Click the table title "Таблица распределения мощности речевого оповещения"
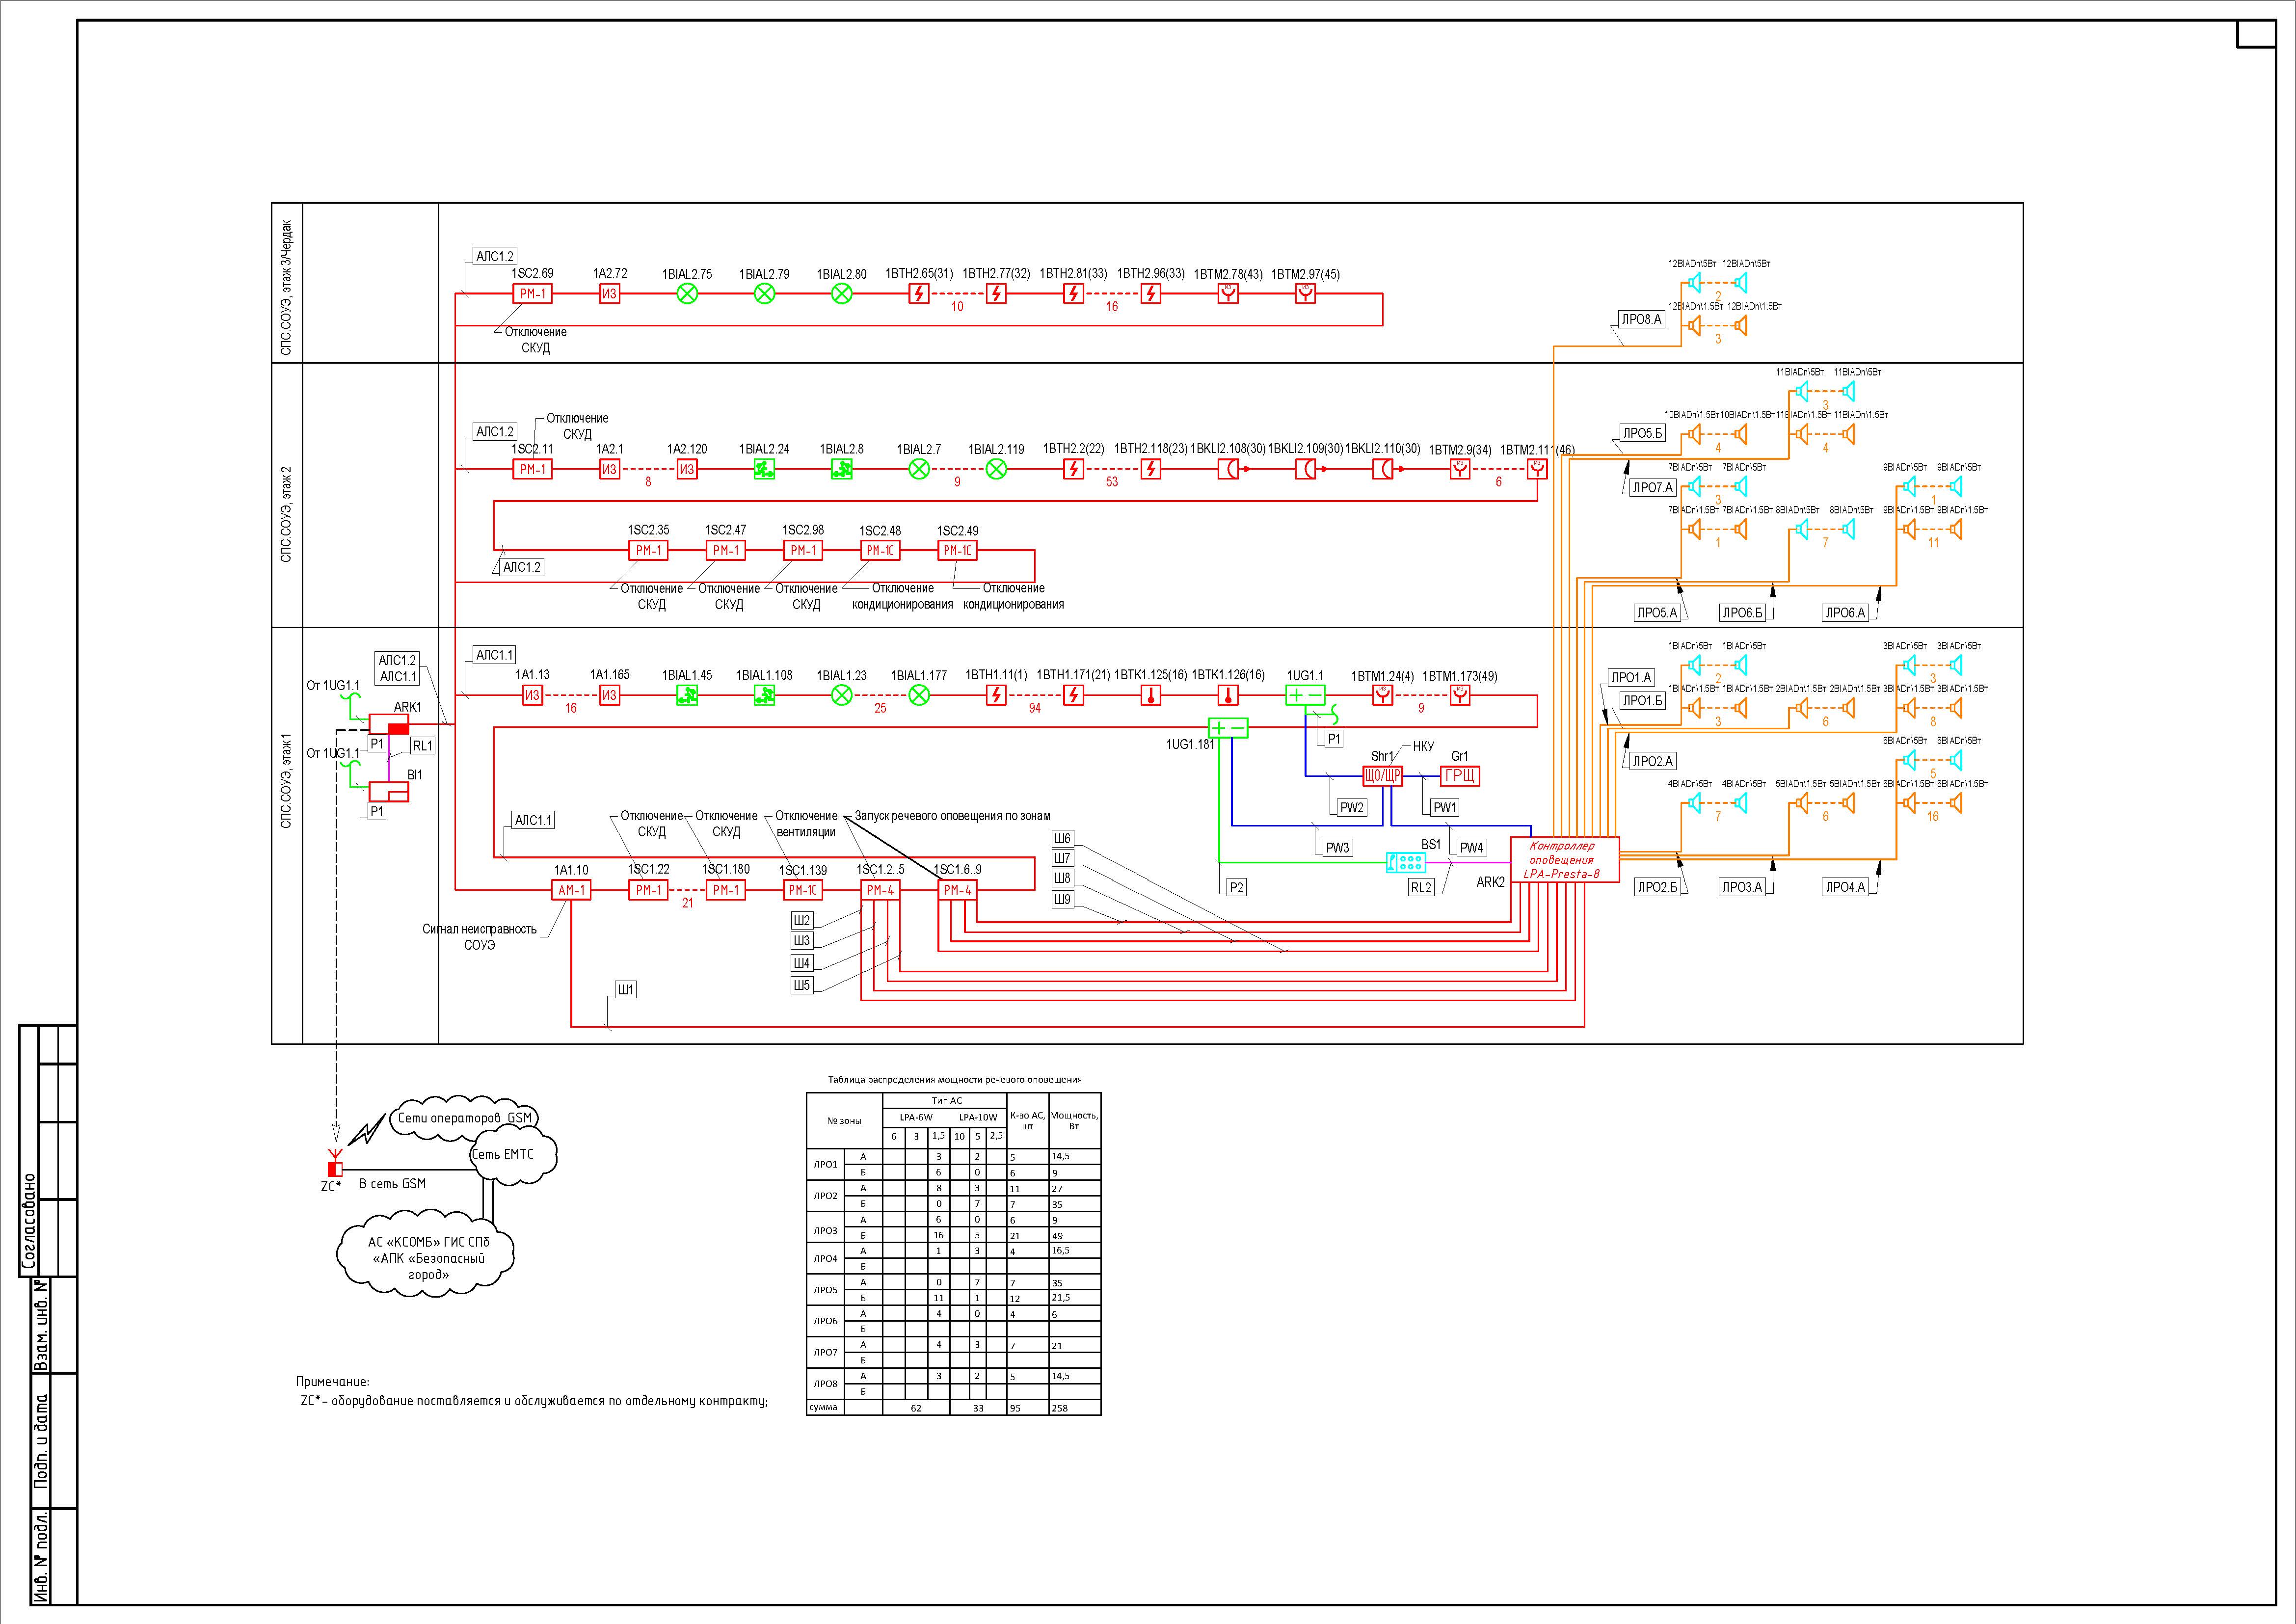The height and width of the screenshot is (1624, 2296). pyautogui.click(x=955, y=1080)
